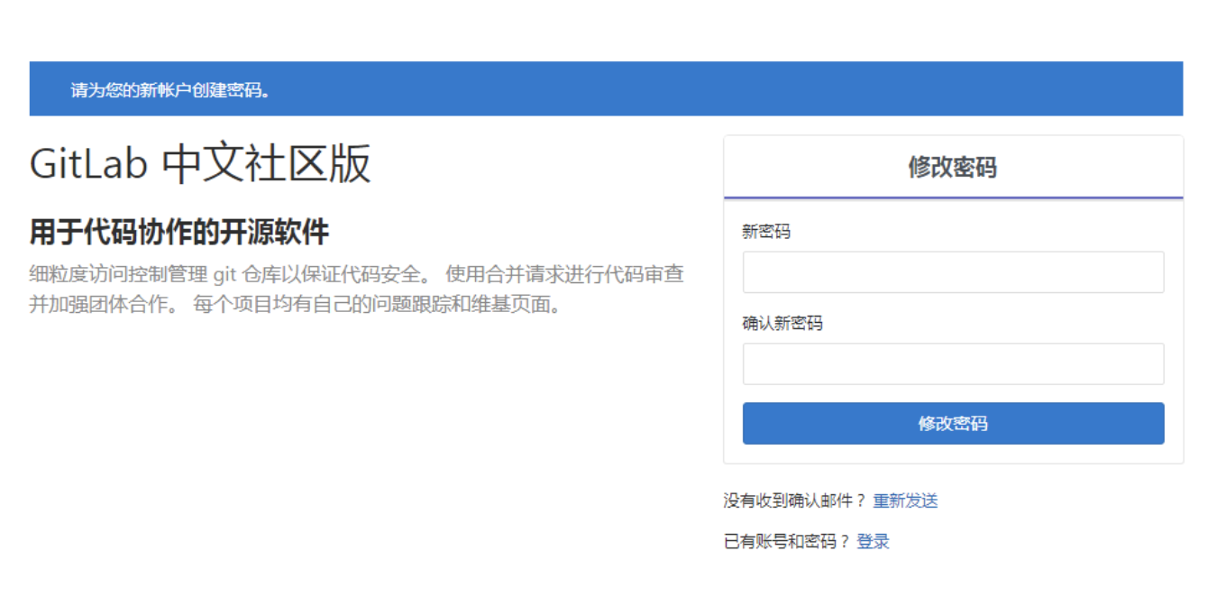Click the description line starting 细粒度访问控制管理

(356, 274)
